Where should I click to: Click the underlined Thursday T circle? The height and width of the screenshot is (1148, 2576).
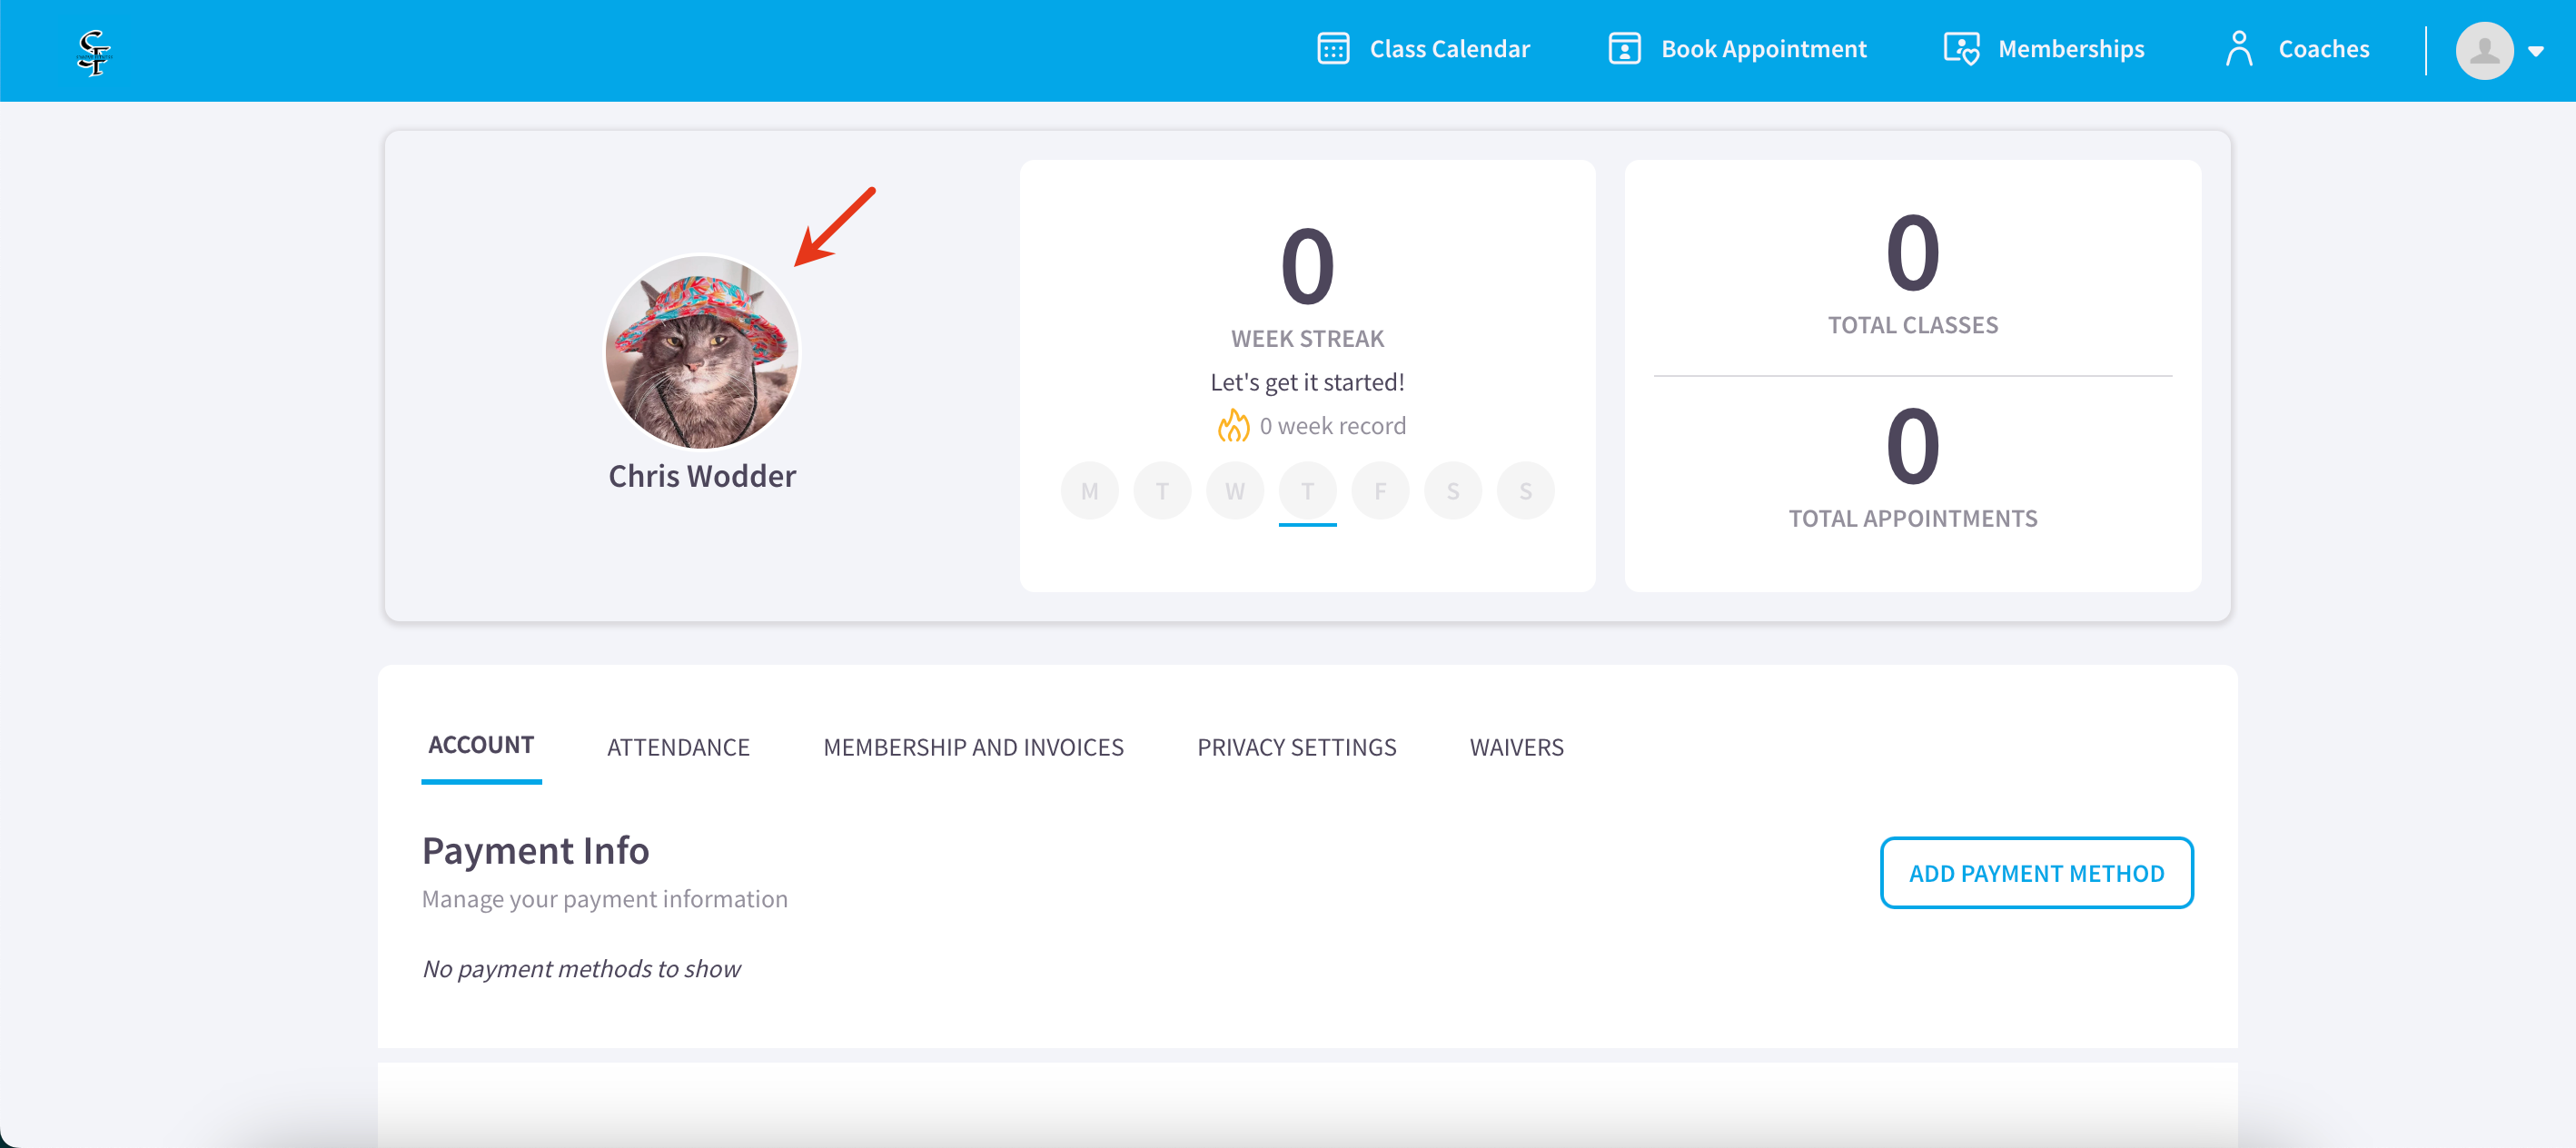[x=1307, y=491]
